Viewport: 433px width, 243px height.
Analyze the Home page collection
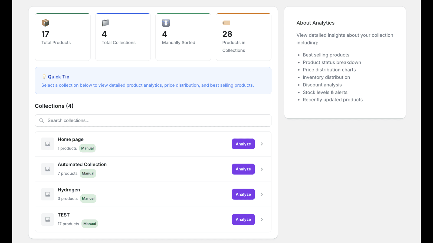pyautogui.click(x=243, y=144)
